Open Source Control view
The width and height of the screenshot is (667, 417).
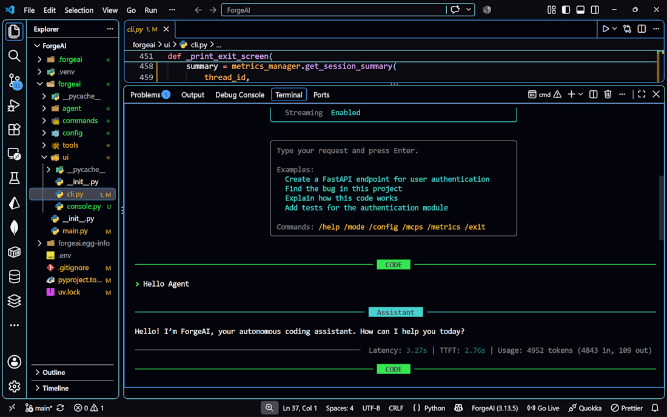click(x=14, y=81)
